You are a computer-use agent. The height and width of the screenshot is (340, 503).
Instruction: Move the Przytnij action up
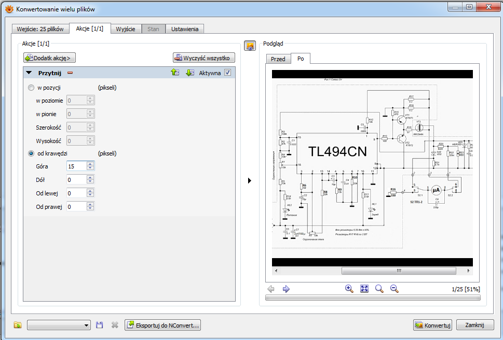175,73
